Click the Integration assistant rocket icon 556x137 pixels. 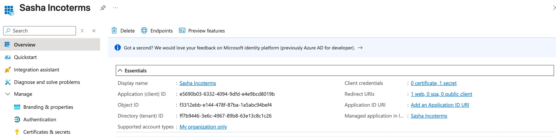pyautogui.click(x=8, y=70)
